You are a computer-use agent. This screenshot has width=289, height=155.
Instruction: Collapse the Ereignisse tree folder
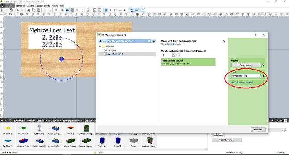100,46
